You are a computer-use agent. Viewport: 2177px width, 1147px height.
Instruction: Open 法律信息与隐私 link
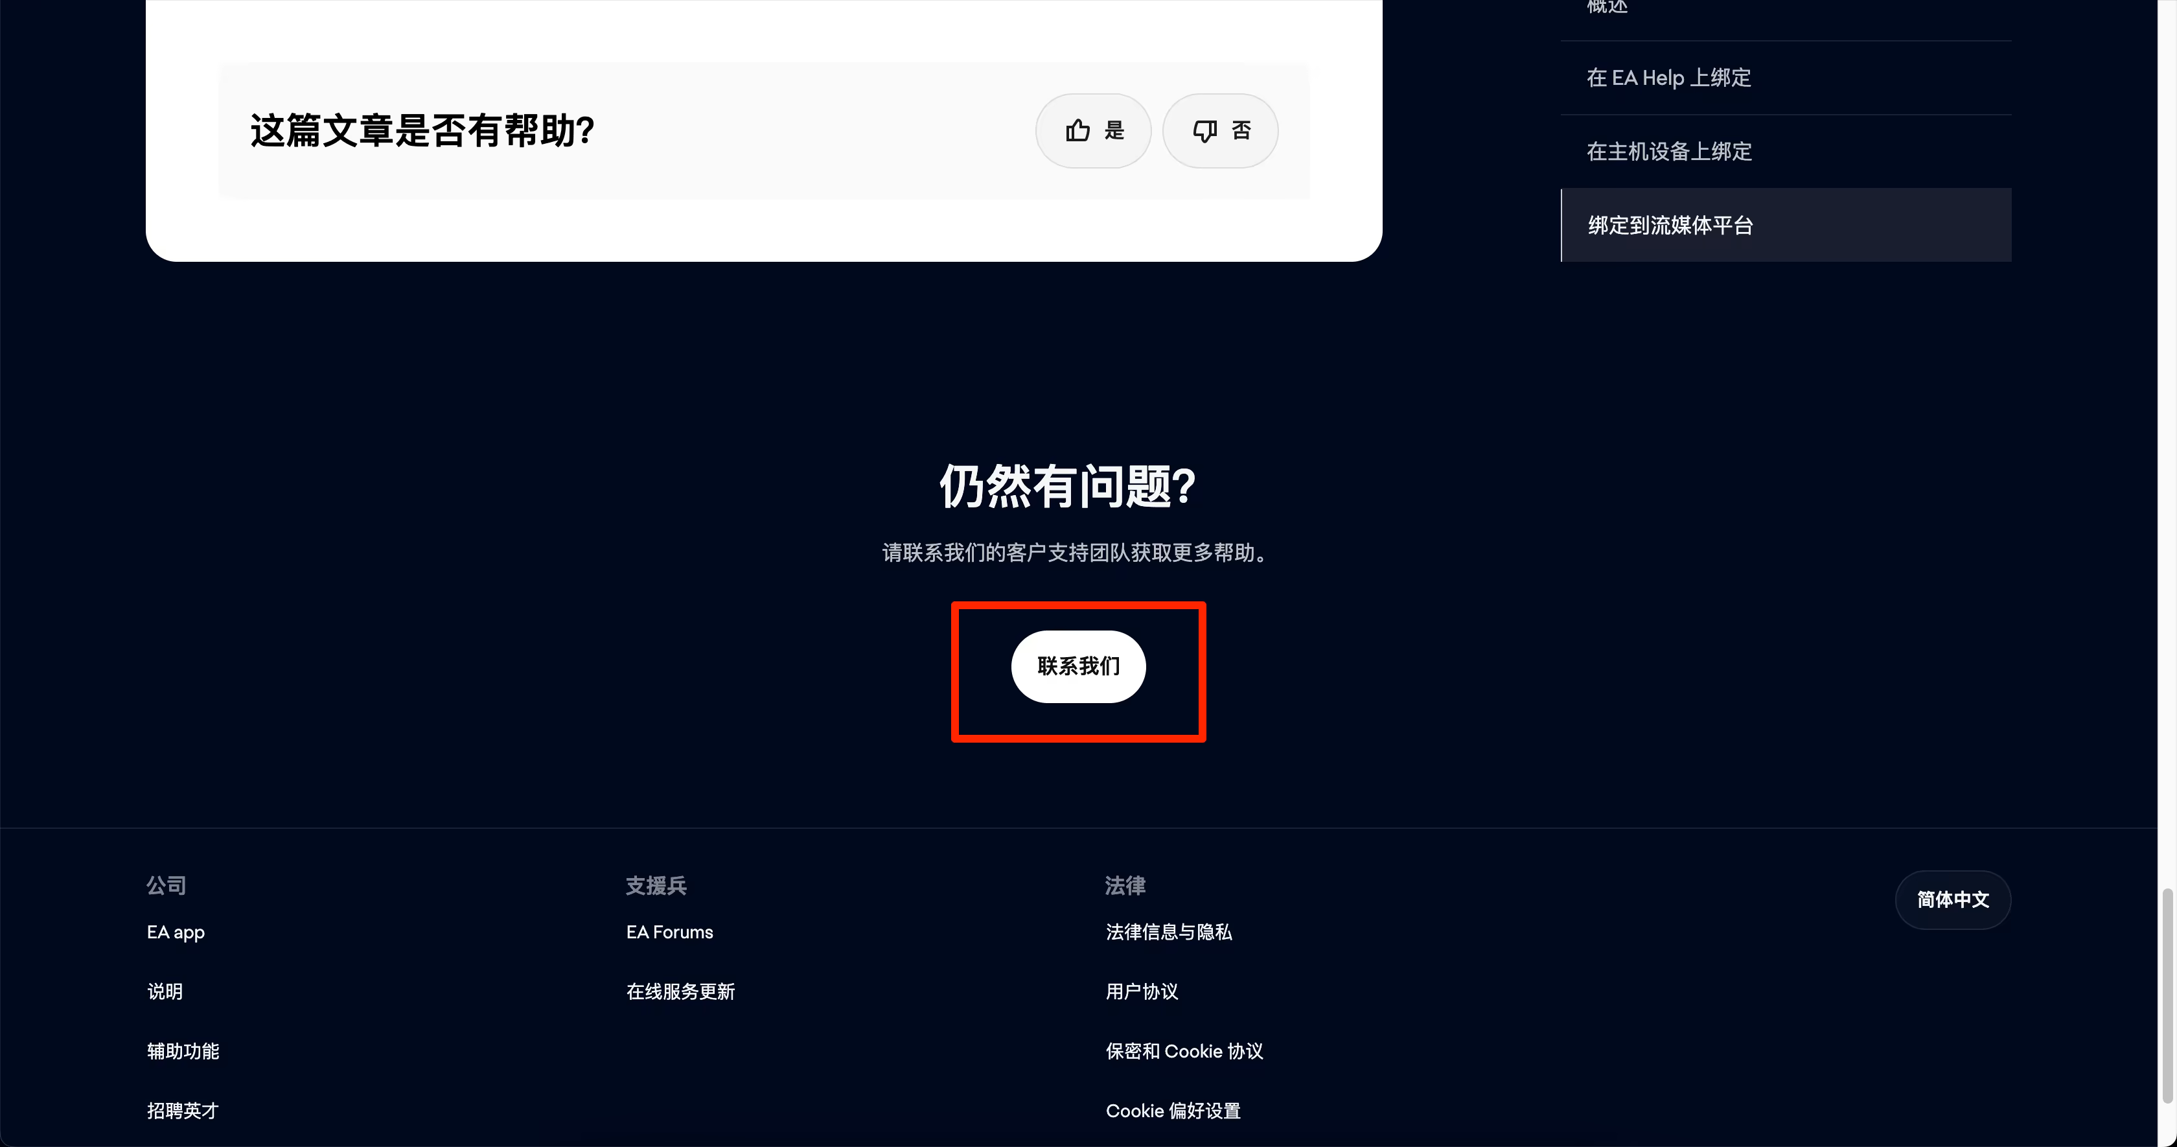[x=1169, y=933]
